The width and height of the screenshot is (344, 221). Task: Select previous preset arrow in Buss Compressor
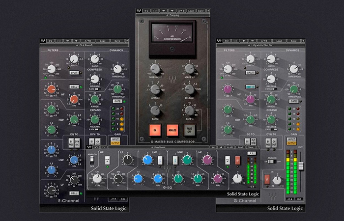tap(164, 11)
